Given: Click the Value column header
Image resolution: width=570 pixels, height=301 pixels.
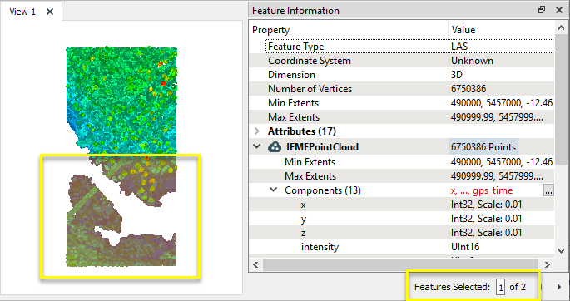Looking at the screenshot, I should [502, 30].
